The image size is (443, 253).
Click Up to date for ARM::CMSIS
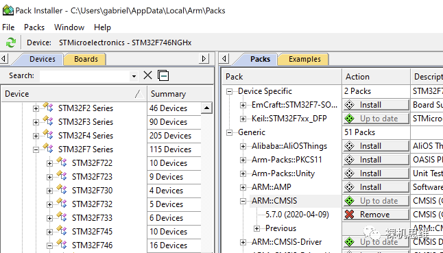click(376, 201)
